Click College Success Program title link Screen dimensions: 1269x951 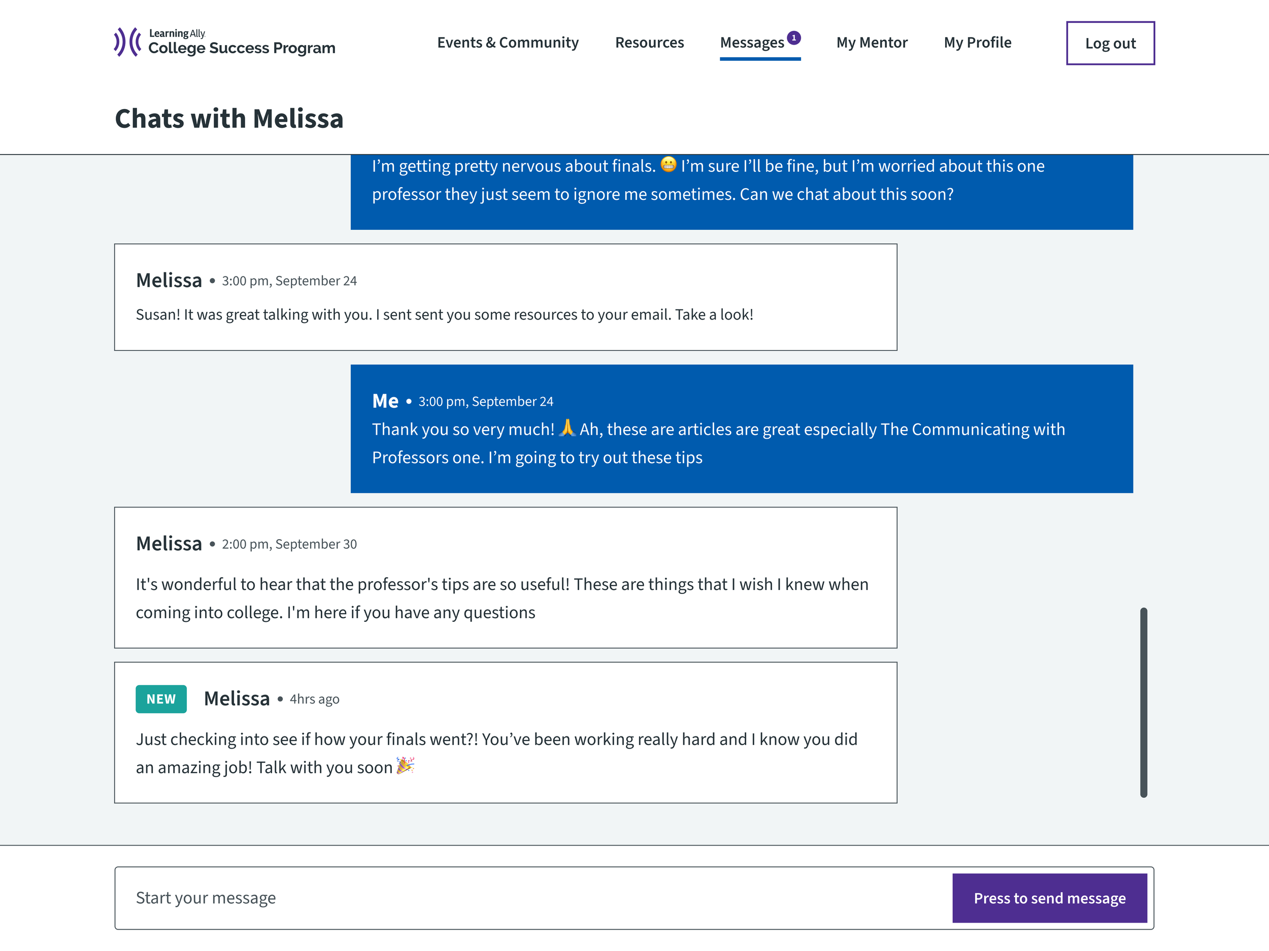(242, 48)
